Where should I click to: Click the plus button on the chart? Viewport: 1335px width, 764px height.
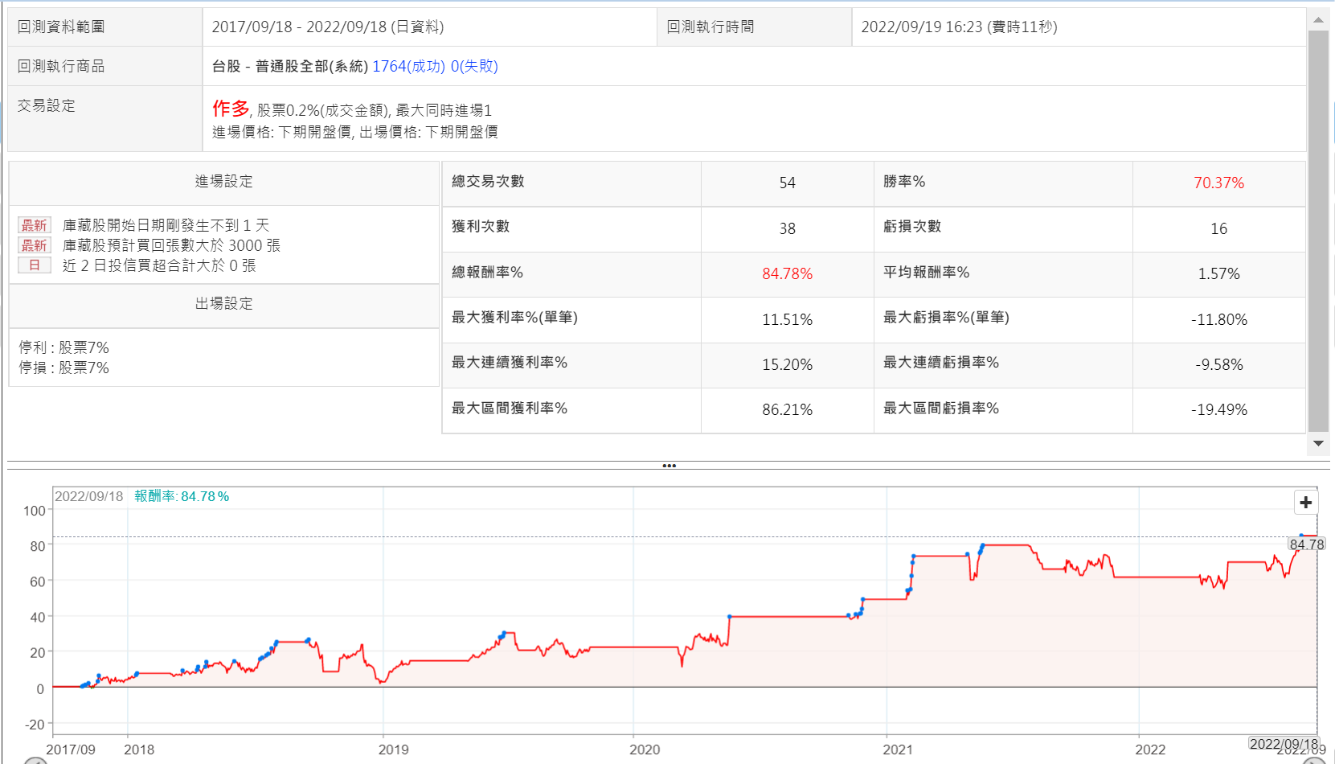pyautogui.click(x=1305, y=502)
